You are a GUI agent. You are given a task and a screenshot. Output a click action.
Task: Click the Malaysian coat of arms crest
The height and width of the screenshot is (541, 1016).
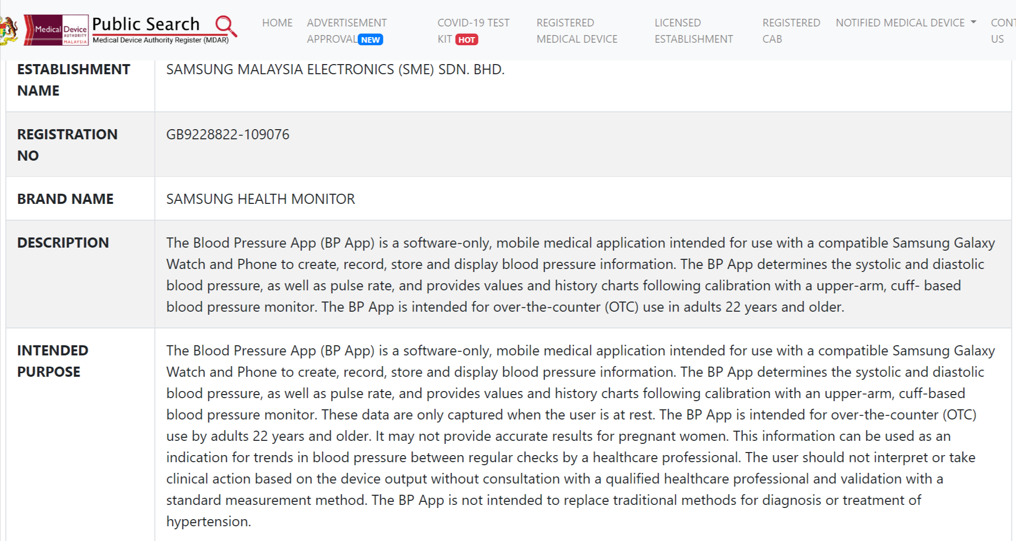[9, 29]
